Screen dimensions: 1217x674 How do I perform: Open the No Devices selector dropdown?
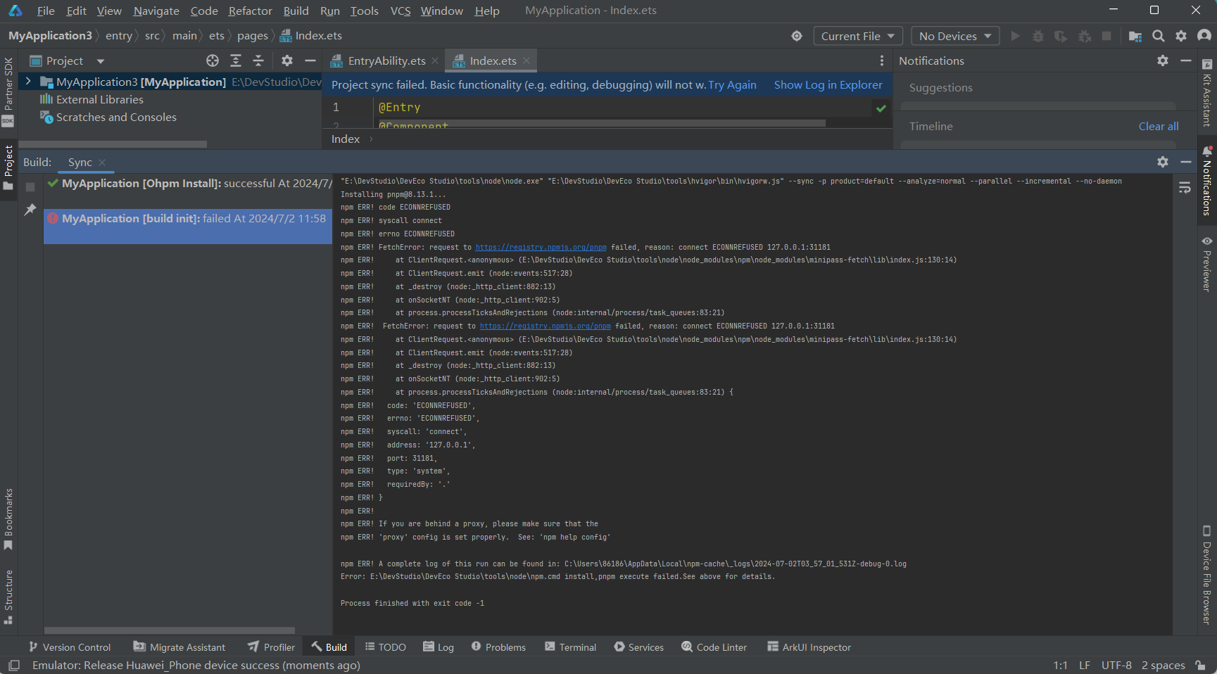point(955,36)
